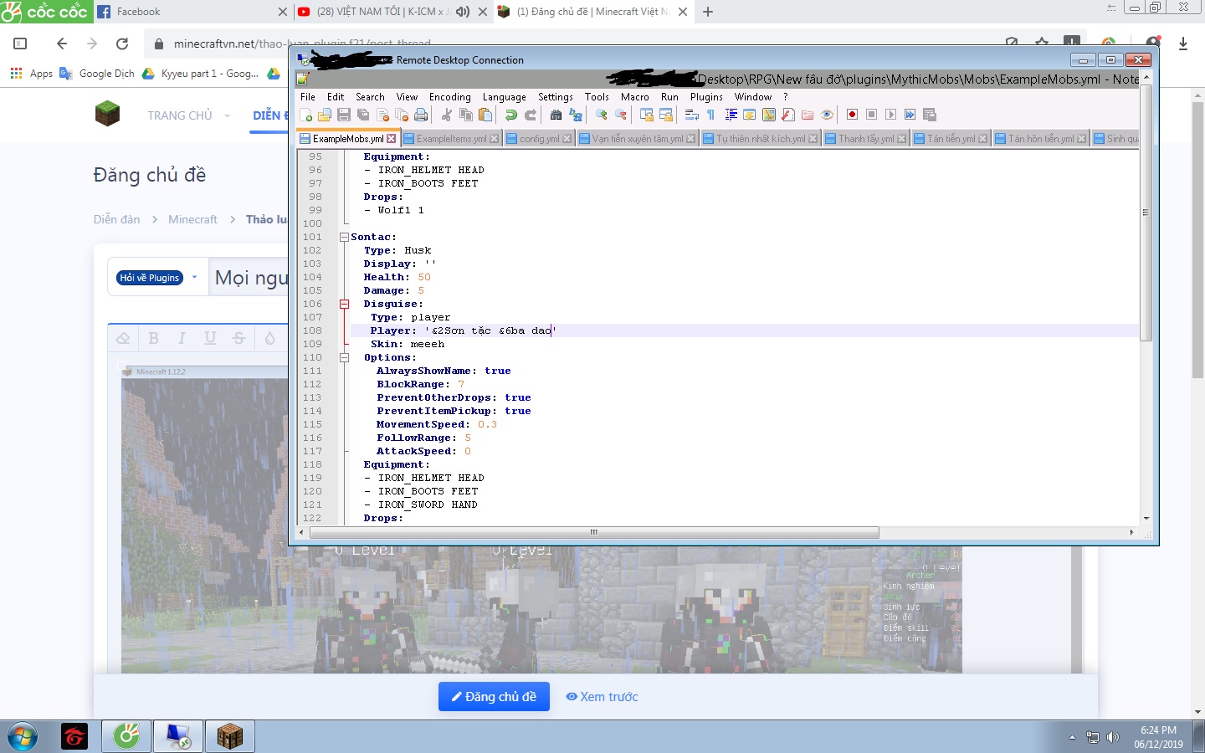
Task: Click the Minecraft breadcrumb link
Action: tap(192, 219)
